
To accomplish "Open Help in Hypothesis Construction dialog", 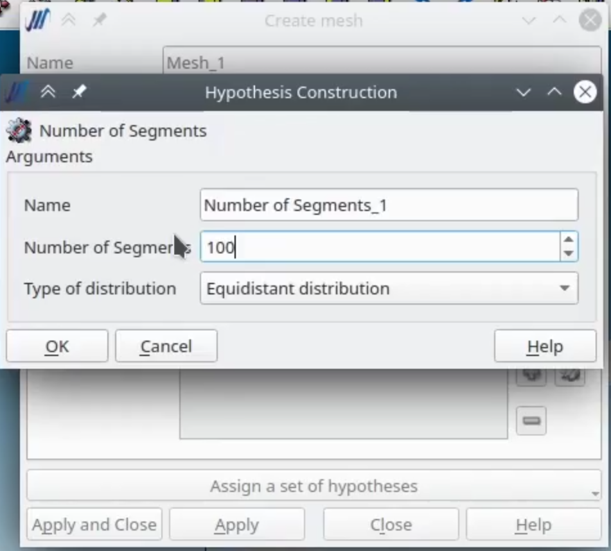I will point(545,346).
